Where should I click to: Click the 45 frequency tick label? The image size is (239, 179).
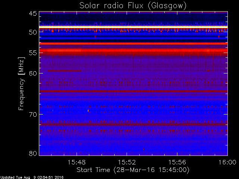[33, 13]
